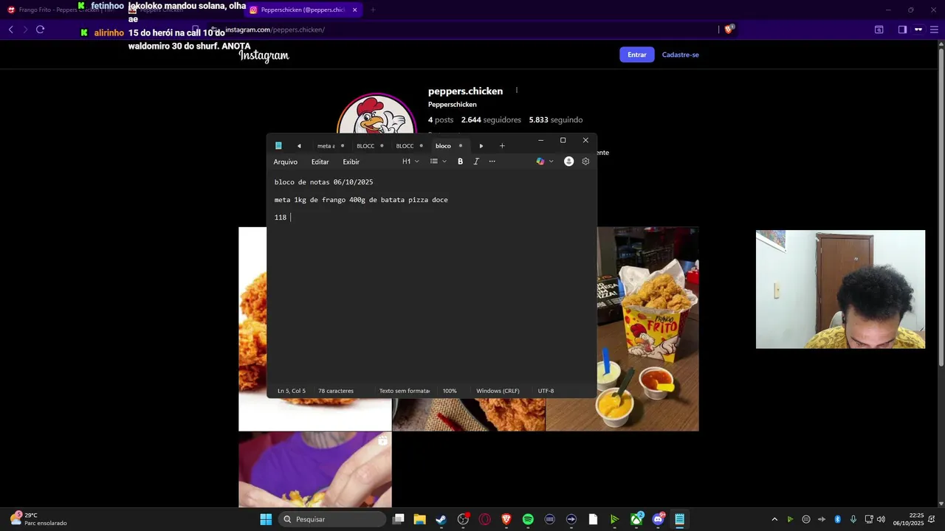The height and width of the screenshot is (531, 945).
Task: Go back in the browser
Action: 11,29
